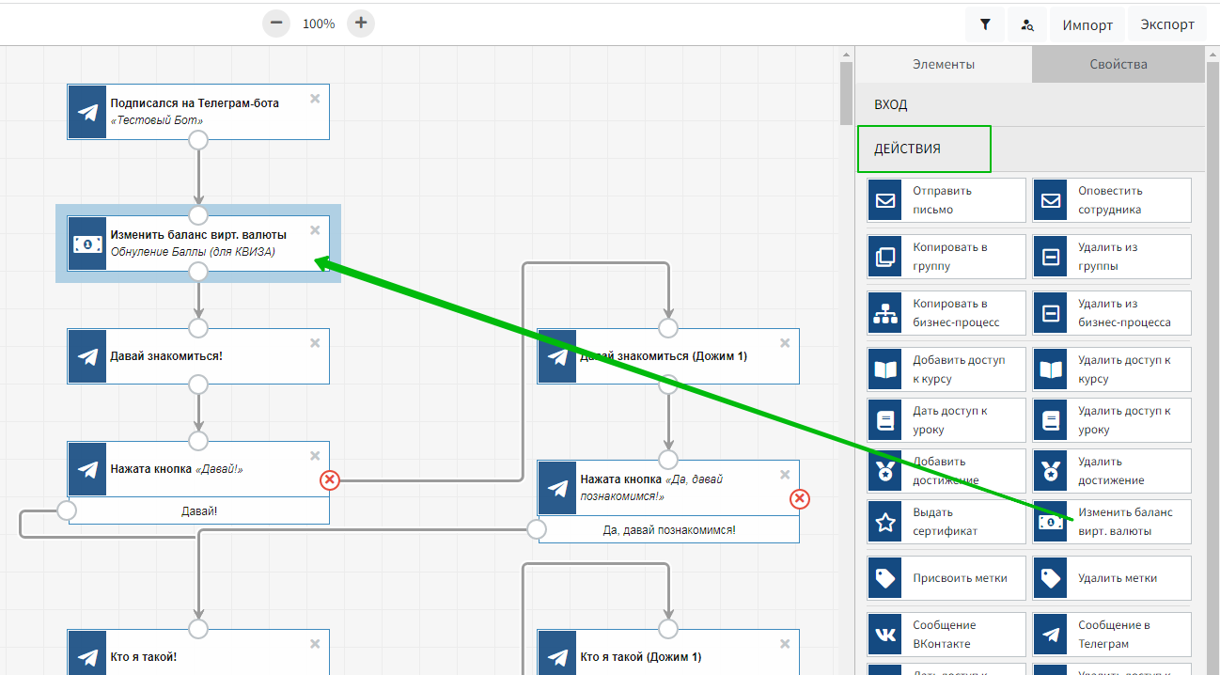1220x675 pixels.
Task: Click the elements panel vertical scrollbar
Action: click(846, 94)
